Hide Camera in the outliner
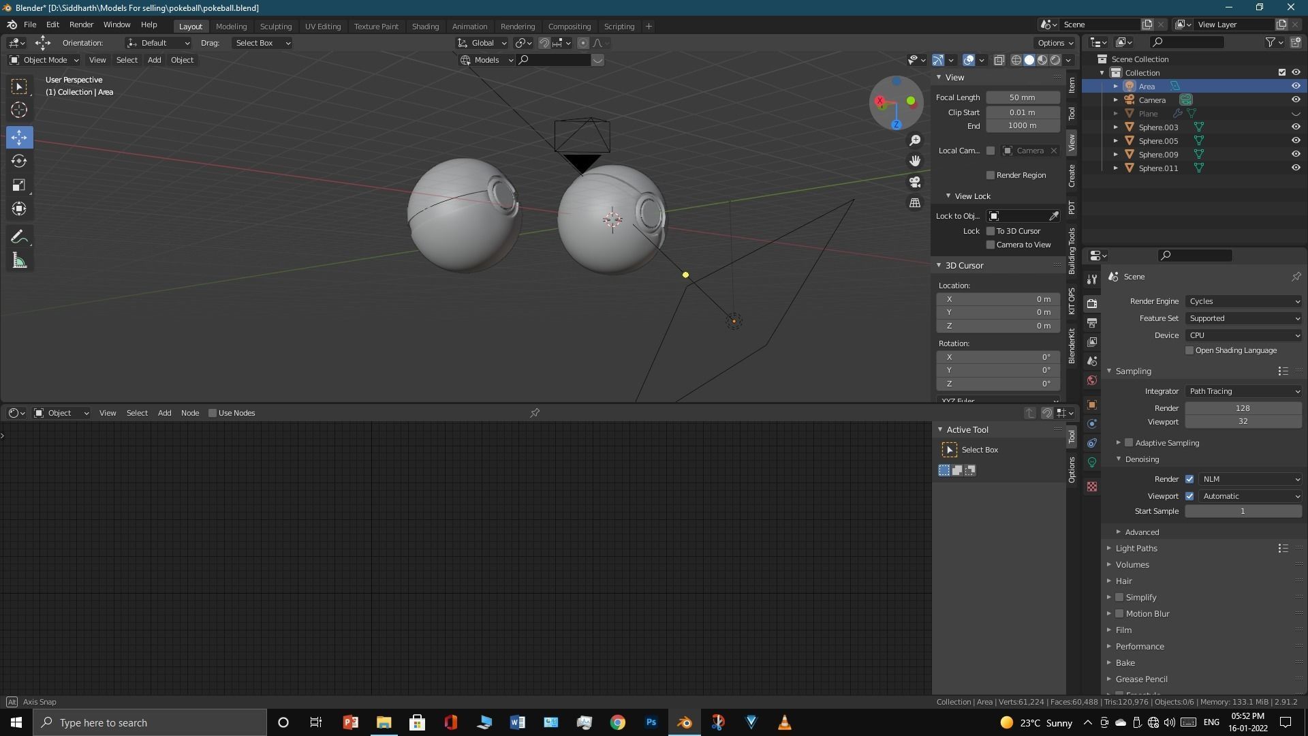1308x736 pixels. [x=1296, y=100]
